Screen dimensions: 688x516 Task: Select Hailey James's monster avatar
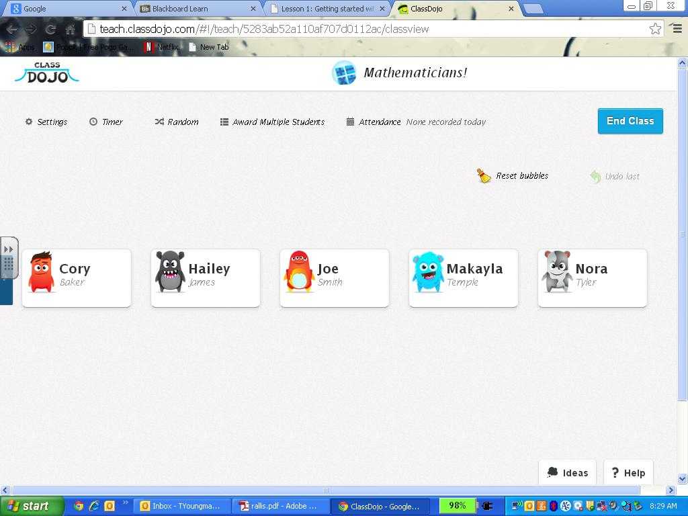(170, 271)
